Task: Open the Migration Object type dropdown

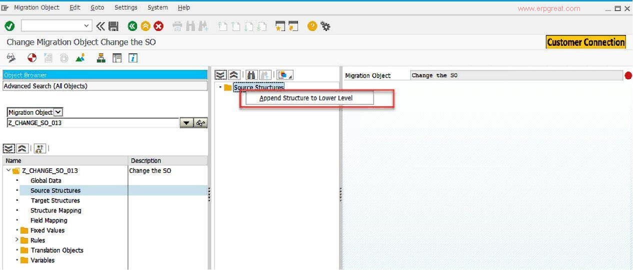Action: coord(58,112)
